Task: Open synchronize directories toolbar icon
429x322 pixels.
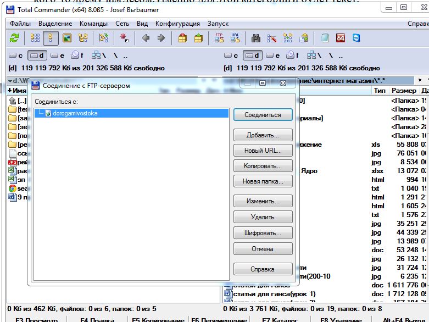Action: coord(287,38)
